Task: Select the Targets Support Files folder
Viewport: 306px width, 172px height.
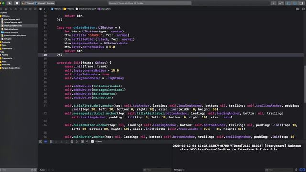Action: pos(10,68)
